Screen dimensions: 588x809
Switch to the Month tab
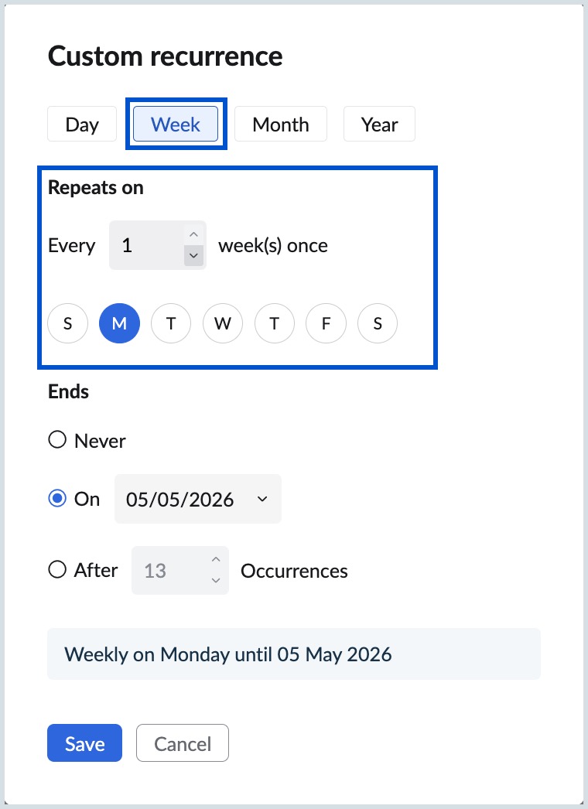[280, 124]
